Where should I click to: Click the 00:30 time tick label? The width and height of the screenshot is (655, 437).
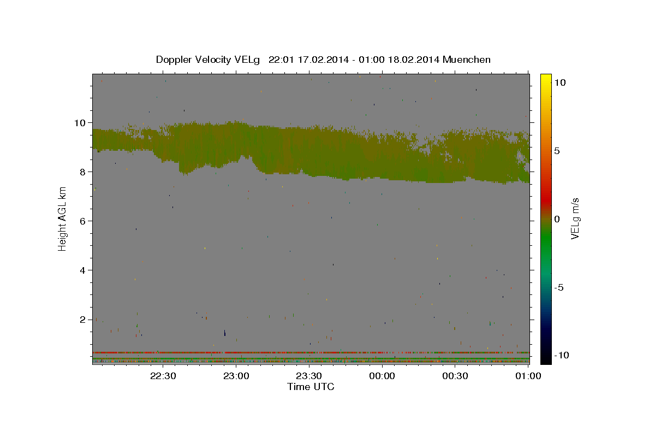click(455, 376)
